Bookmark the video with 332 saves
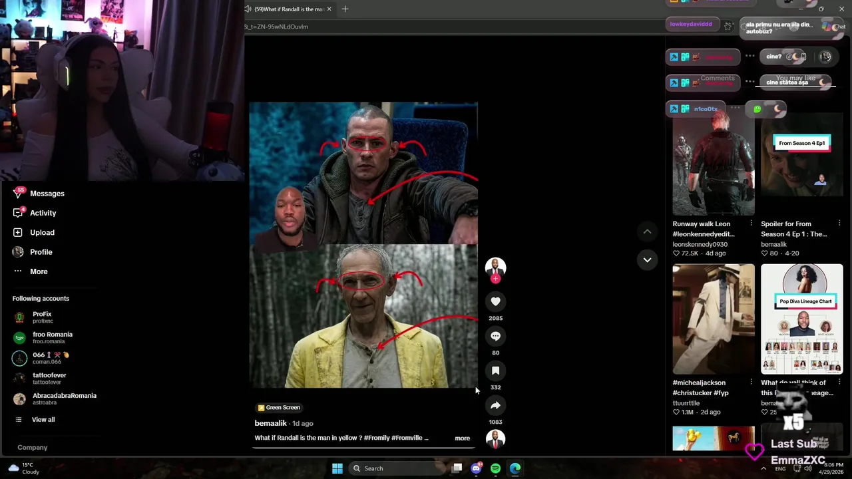The width and height of the screenshot is (852, 479). (x=495, y=371)
